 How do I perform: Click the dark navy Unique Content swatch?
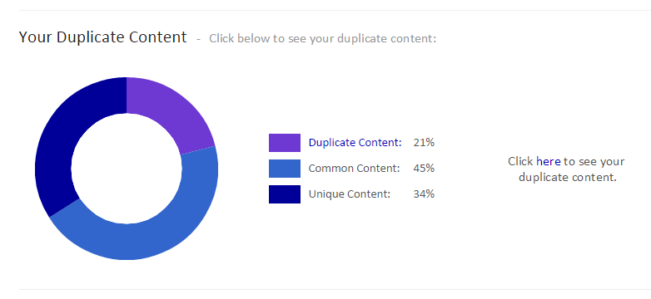pyautogui.click(x=285, y=194)
